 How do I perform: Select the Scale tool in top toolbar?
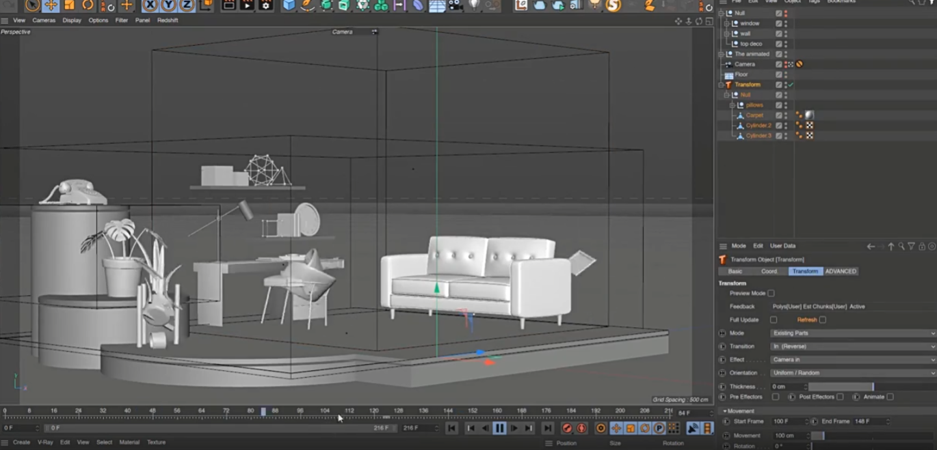[69, 5]
